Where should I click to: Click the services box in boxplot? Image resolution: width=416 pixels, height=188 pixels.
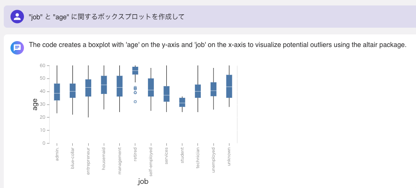pos(167,94)
